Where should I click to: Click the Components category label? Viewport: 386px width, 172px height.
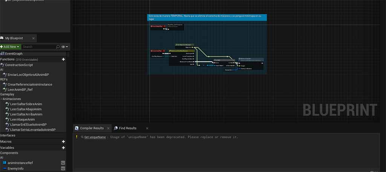point(9,153)
